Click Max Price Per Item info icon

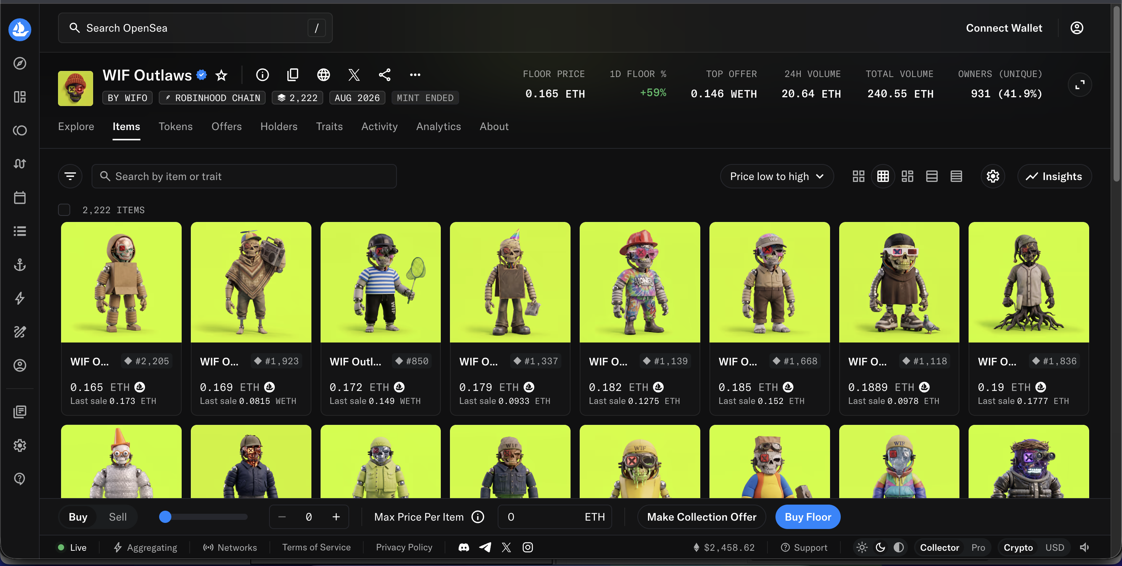(x=478, y=517)
